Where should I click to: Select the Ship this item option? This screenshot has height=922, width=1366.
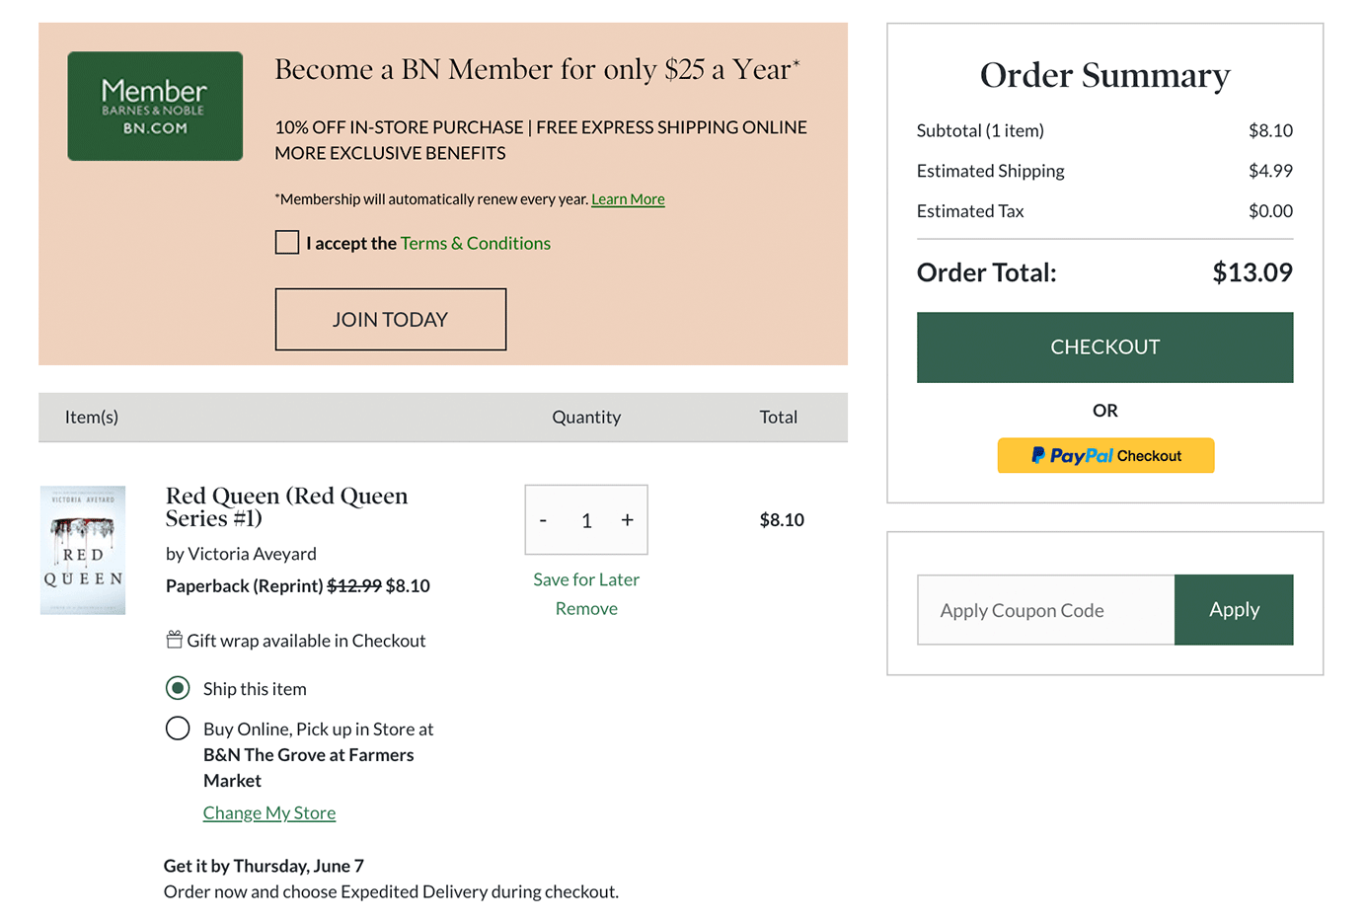pyautogui.click(x=178, y=688)
